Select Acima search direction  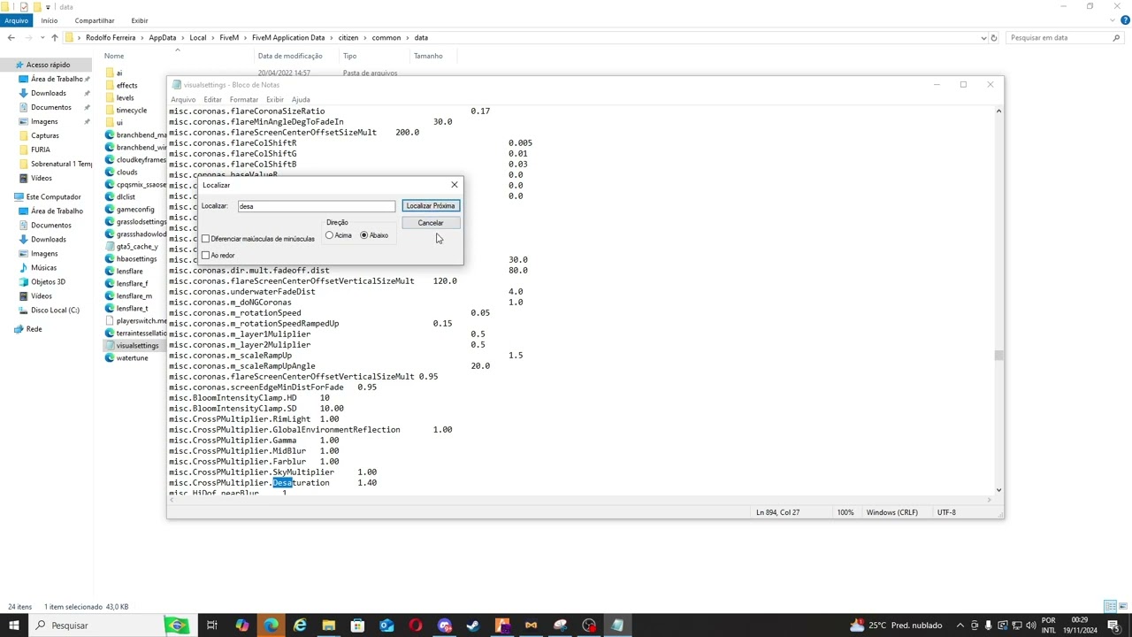tap(330, 235)
